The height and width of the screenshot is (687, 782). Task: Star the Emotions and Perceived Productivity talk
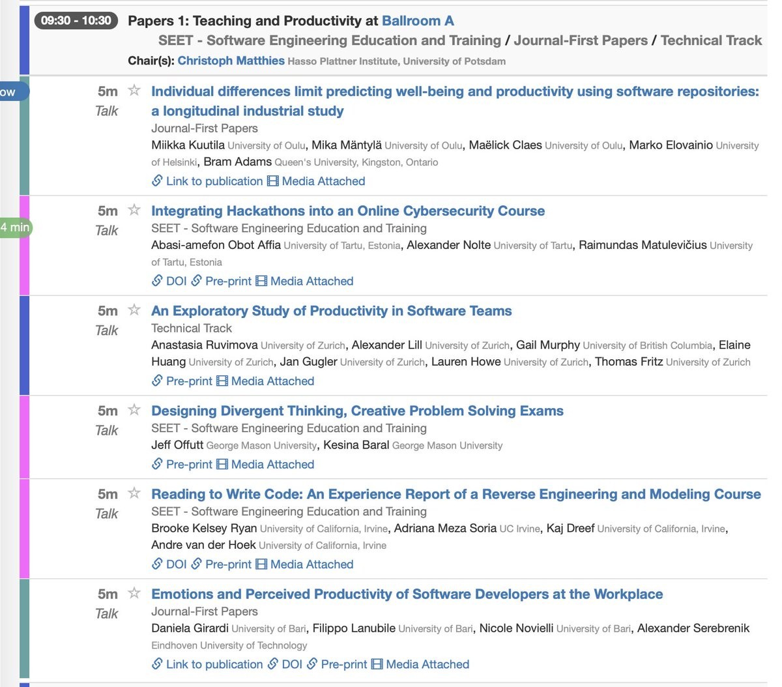coord(134,592)
